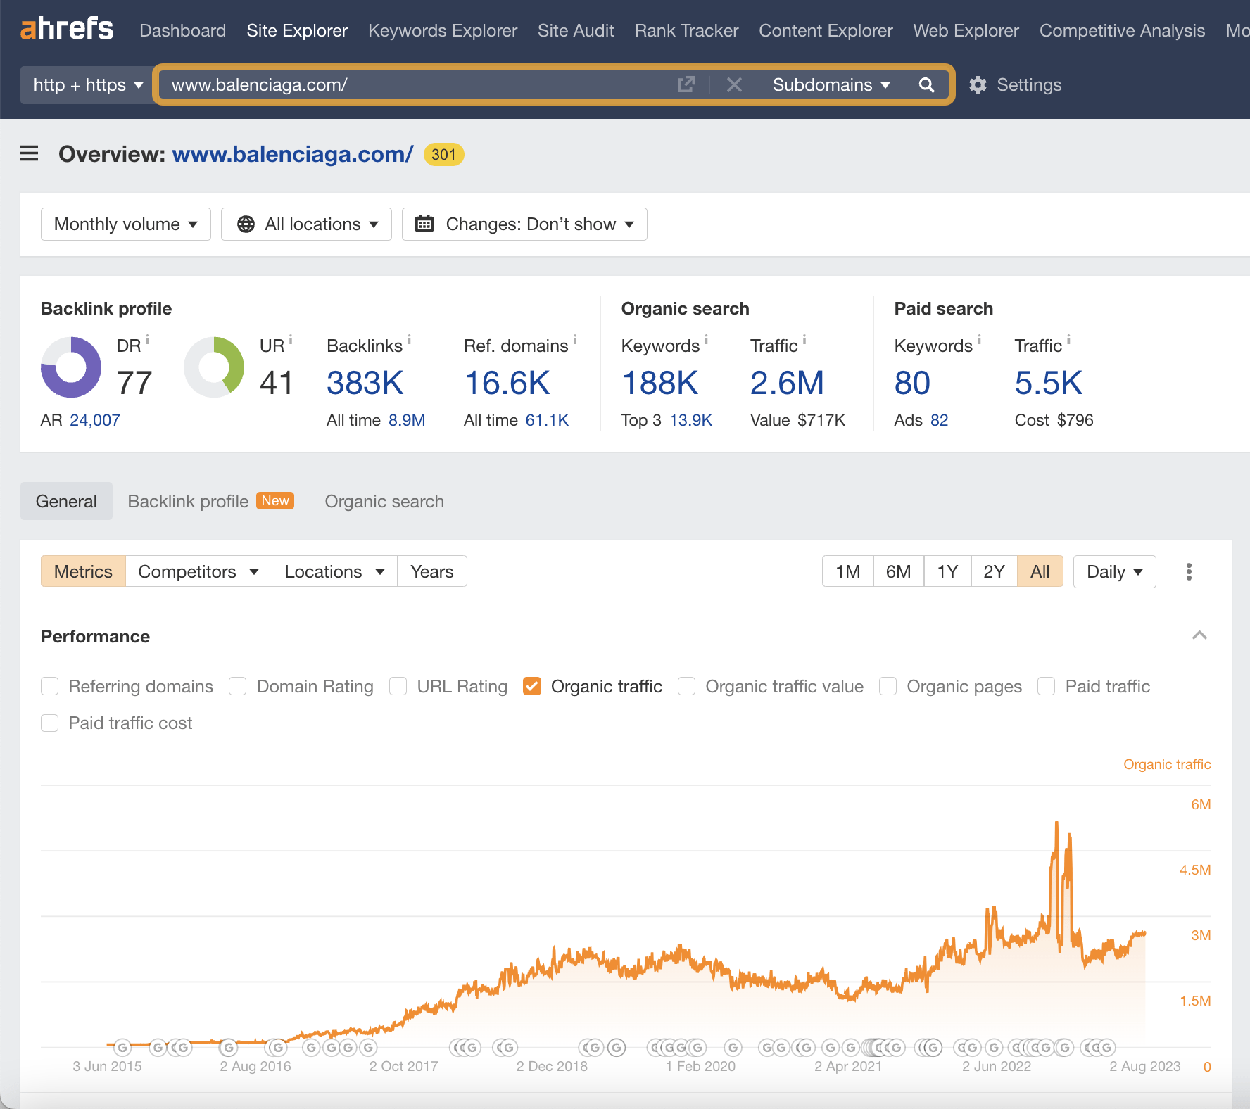The width and height of the screenshot is (1250, 1109).
Task: Disable the Organic traffic metric
Action: (533, 686)
